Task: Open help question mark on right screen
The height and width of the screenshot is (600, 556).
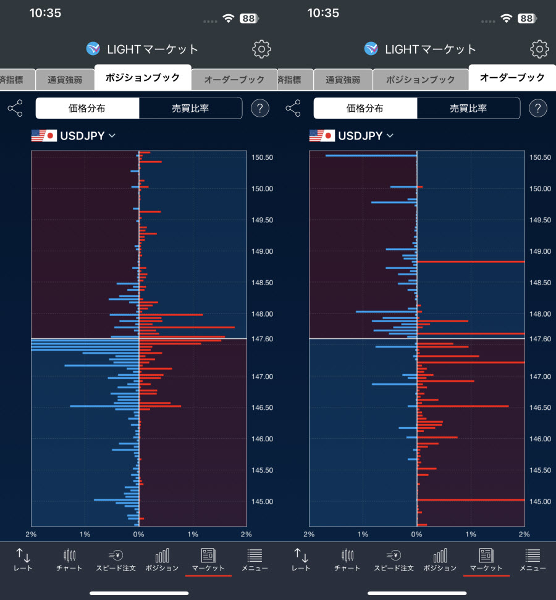Action: click(x=538, y=108)
